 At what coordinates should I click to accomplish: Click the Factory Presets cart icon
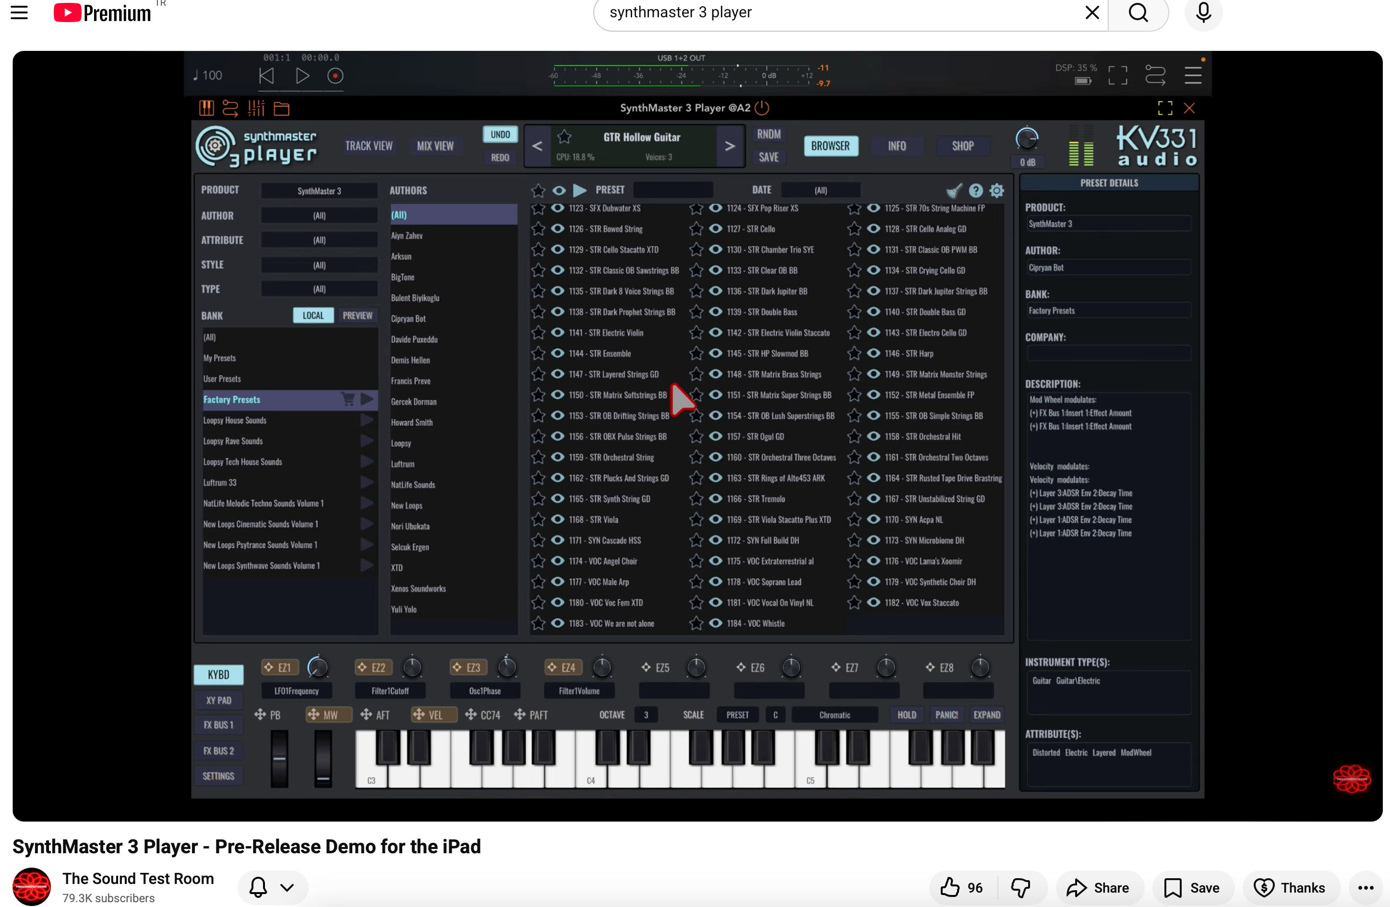(x=348, y=399)
